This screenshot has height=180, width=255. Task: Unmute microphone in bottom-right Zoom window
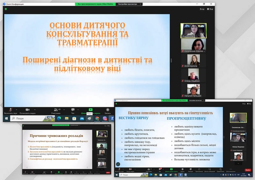[x=119, y=169]
